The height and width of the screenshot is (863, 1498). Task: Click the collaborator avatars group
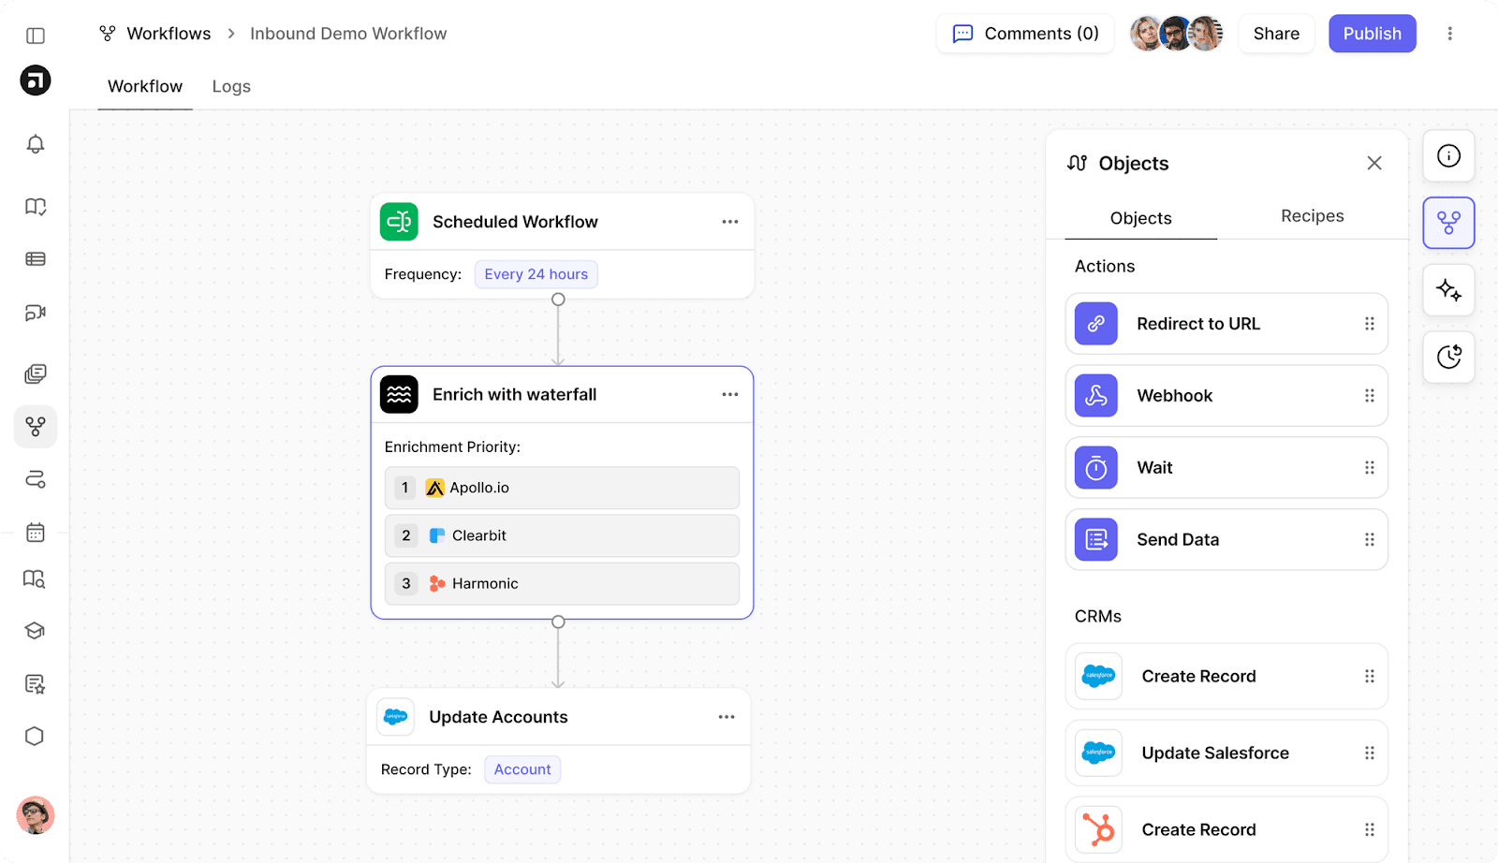(1176, 34)
